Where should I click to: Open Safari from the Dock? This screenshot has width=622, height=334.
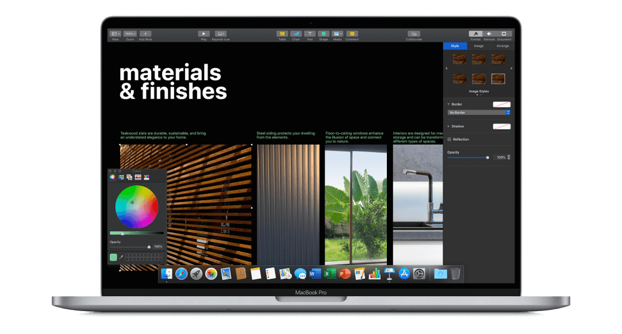coord(181,274)
